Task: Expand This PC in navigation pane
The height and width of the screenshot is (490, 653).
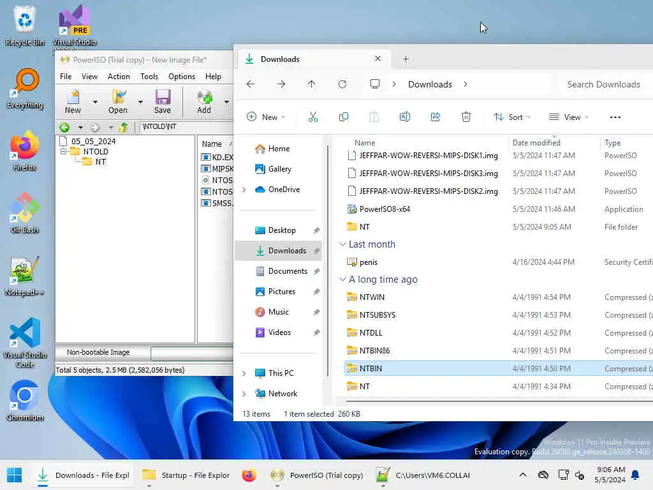Action: 244,373
